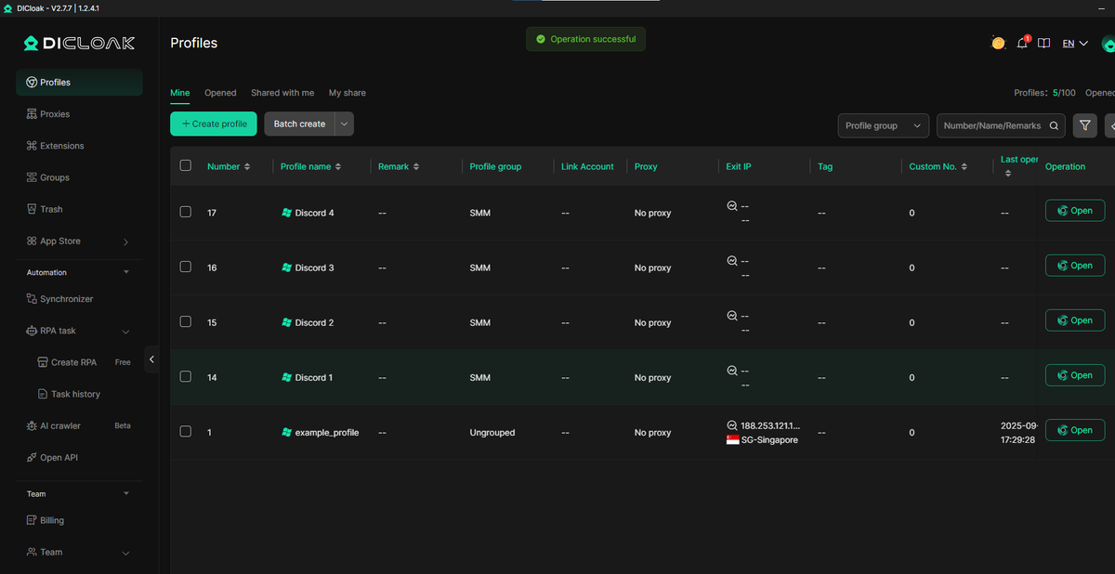Expand the Profile group dropdown
Image resolution: width=1115 pixels, height=574 pixels.
point(883,124)
